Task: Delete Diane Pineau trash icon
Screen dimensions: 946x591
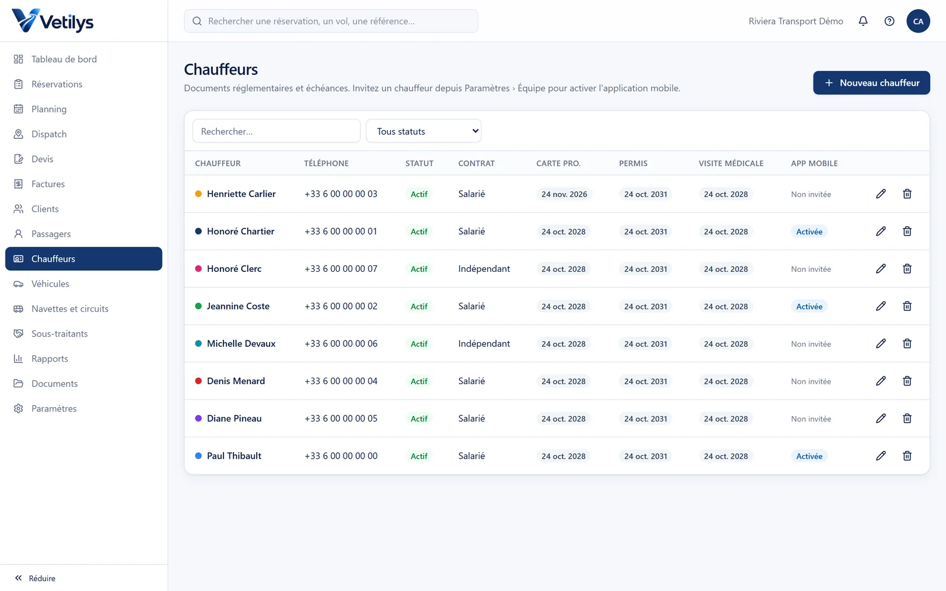Action: click(907, 418)
